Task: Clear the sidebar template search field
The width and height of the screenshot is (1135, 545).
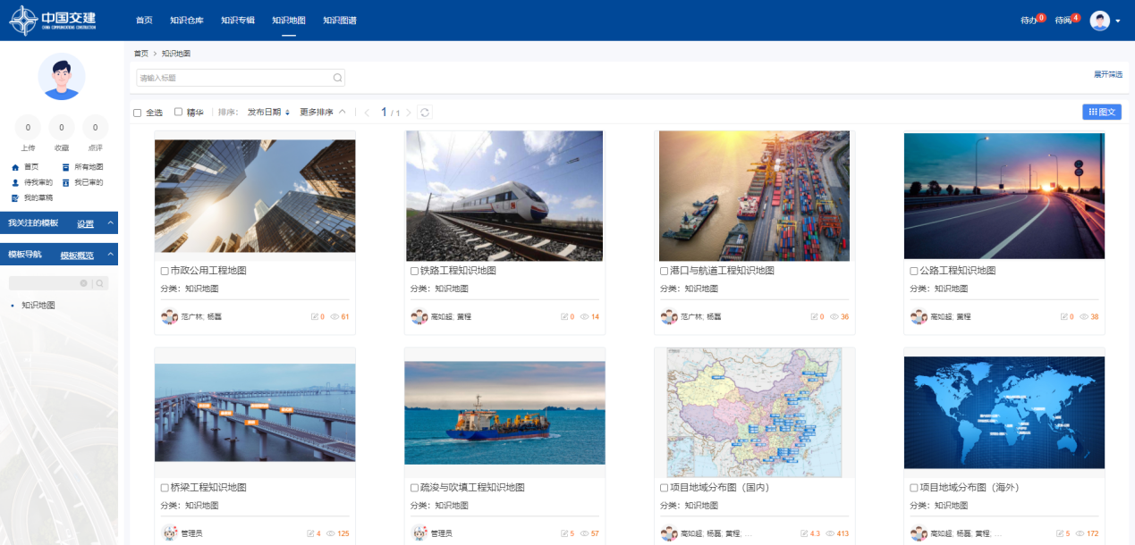Action: [x=84, y=283]
